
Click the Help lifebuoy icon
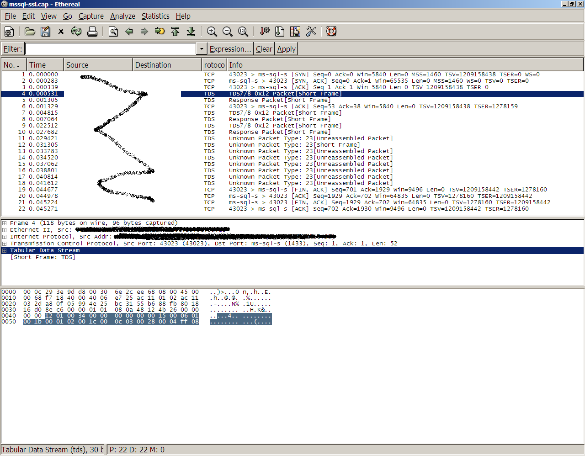pyautogui.click(x=331, y=32)
